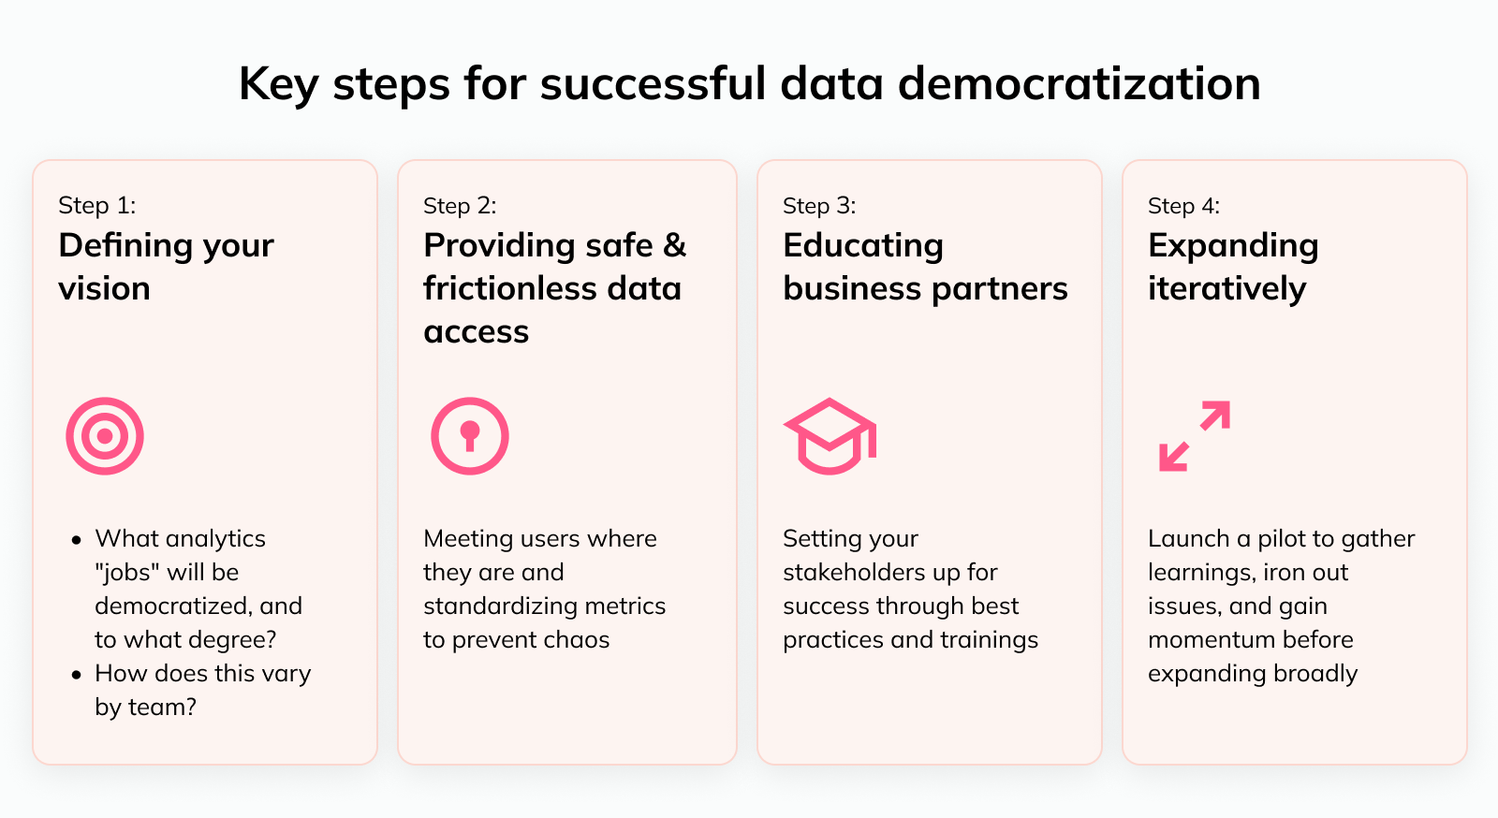The height and width of the screenshot is (818, 1498).
Task: Click the 'Step 2:' label
Action: click(460, 206)
